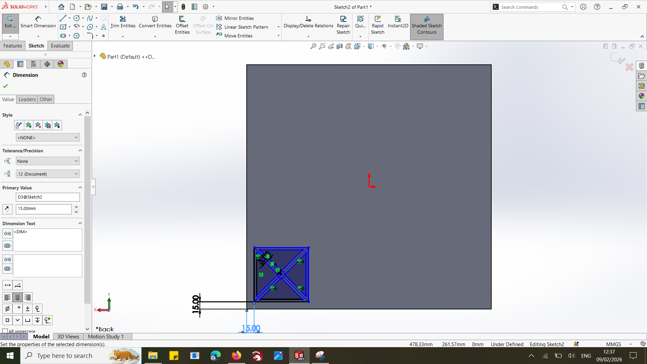Check the All uppercase checkbox
This screenshot has height=364, width=647.
click(5, 331)
